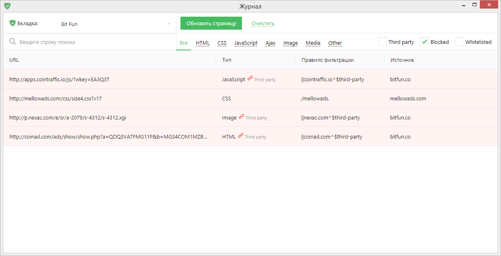The image size is (501, 256).
Task: Click bitfun.co source in coinad row
Action: pyautogui.click(x=400, y=137)
